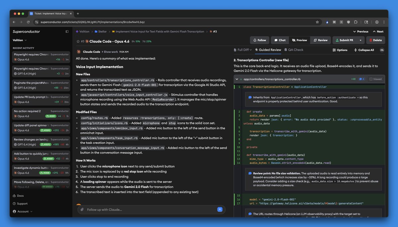Open Stellar in the breadcrumb
The width and height of the screenshot is (398, 227).
[x=100, y=31]
